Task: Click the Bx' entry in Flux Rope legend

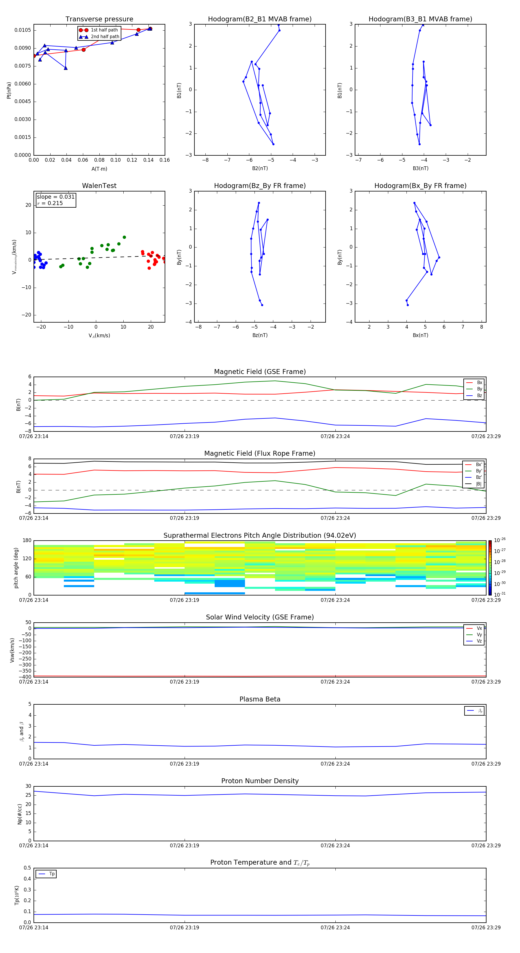Action: pyautogui.click(x=474, y=465)
